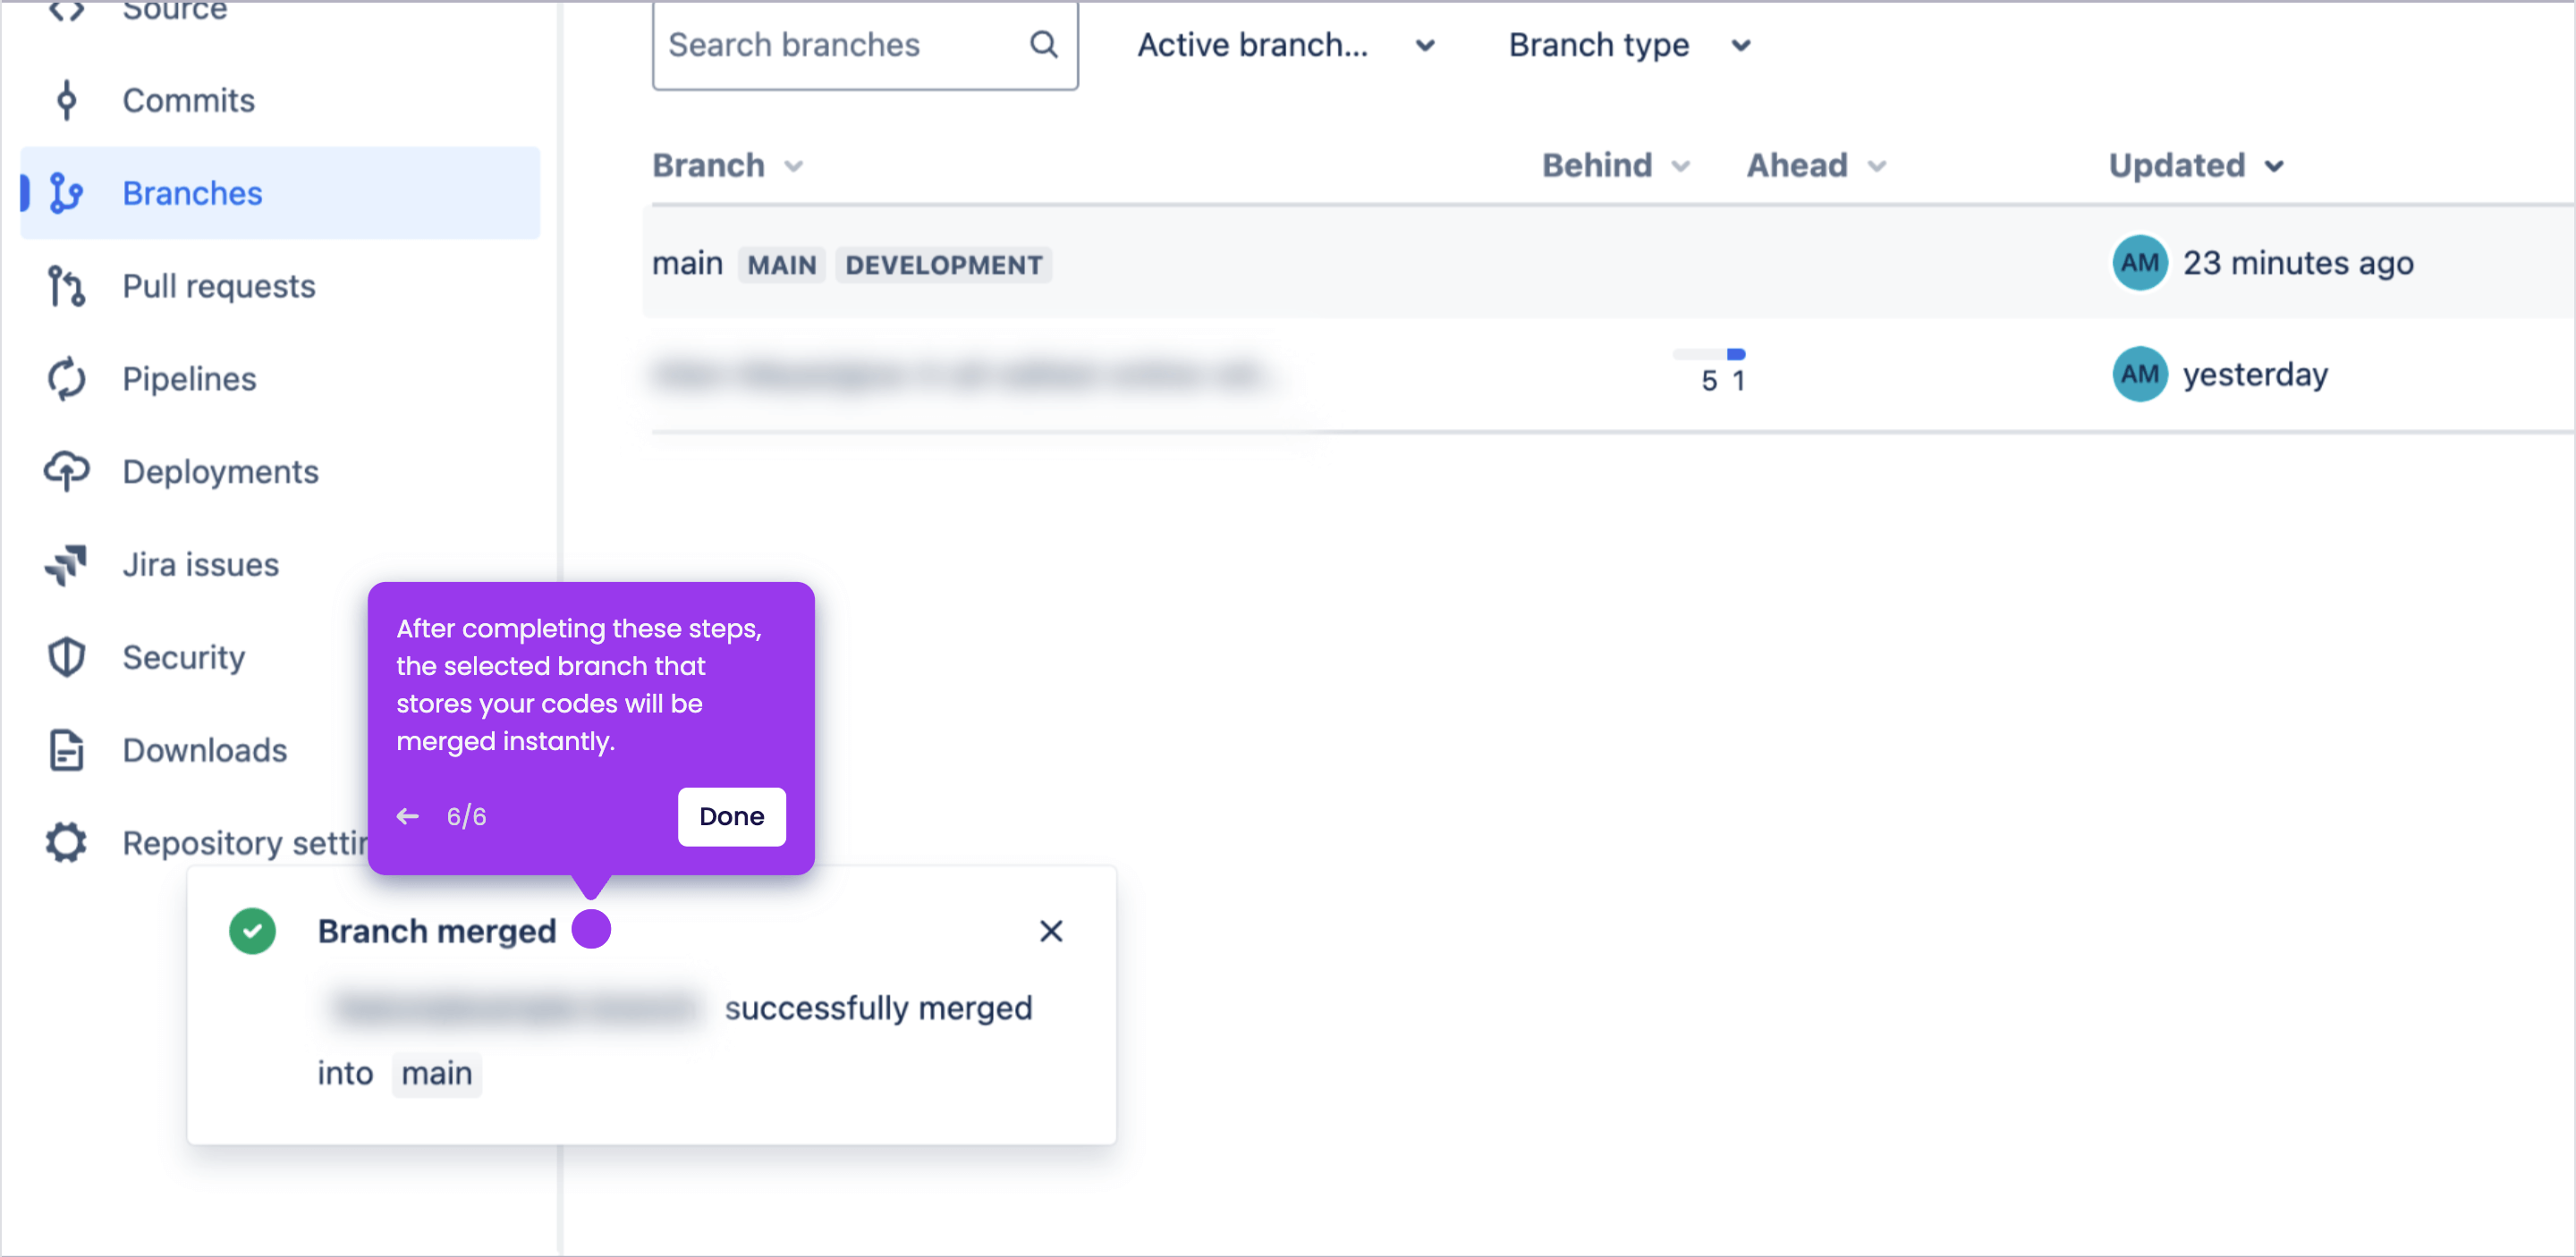2576x1257 pixels.
Task: Open the Security section
Action: 183,657
